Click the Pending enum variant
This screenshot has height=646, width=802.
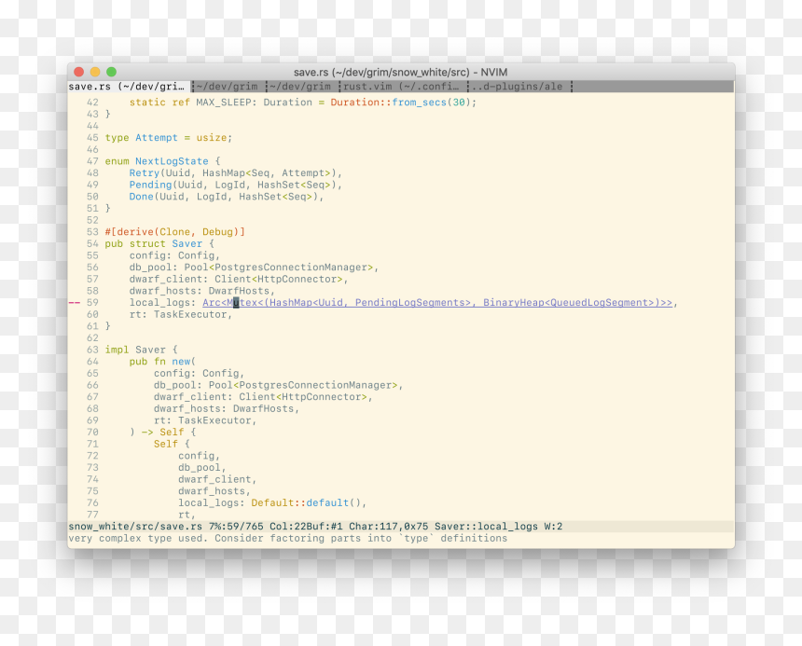150,185
